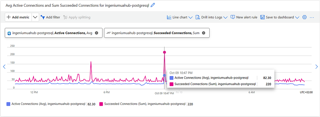Image resolution: width=320 pixels, height=117 pixels.
Task: Click the Line chart icon
Action: [169, 17]
